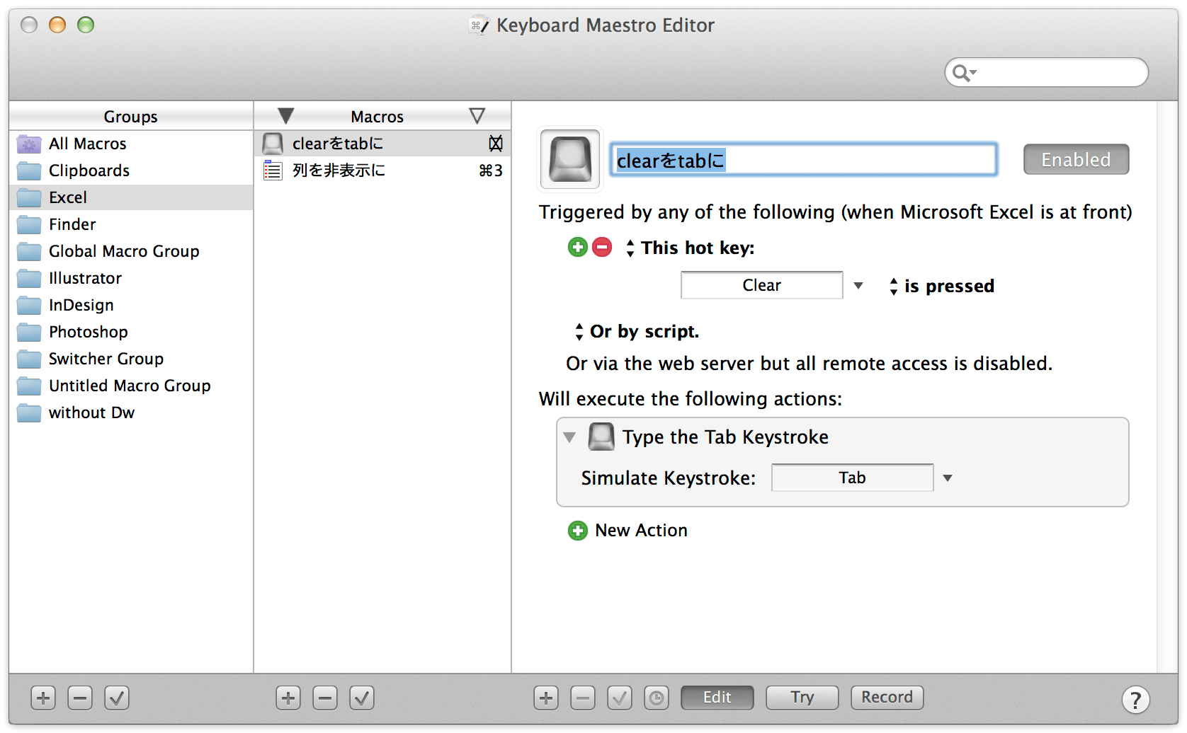Select the Global Macro Group

(131, 251)
